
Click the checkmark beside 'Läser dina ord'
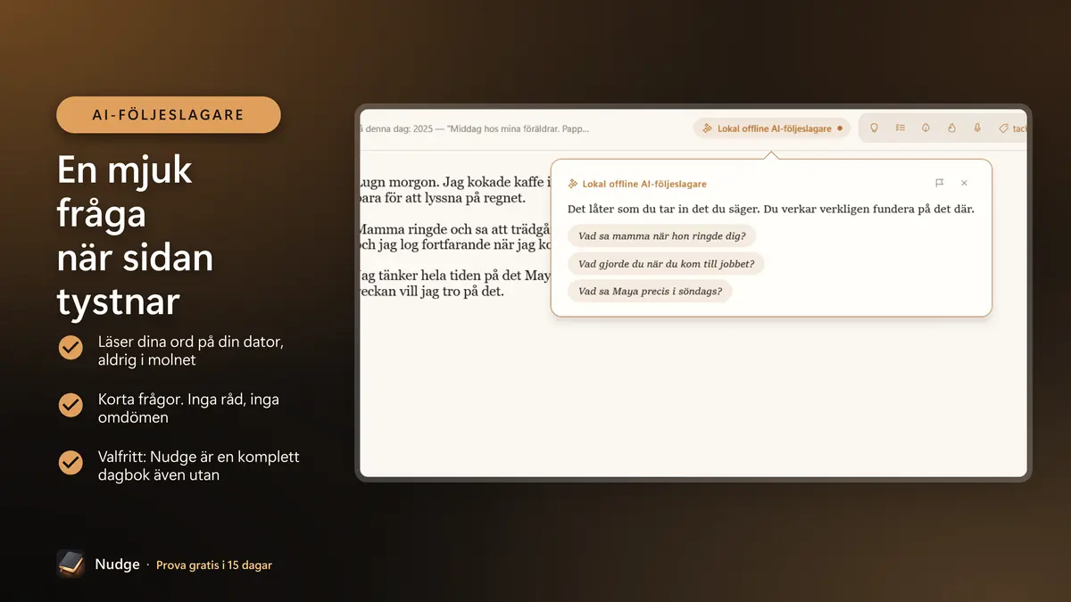(x=71, y=347)
